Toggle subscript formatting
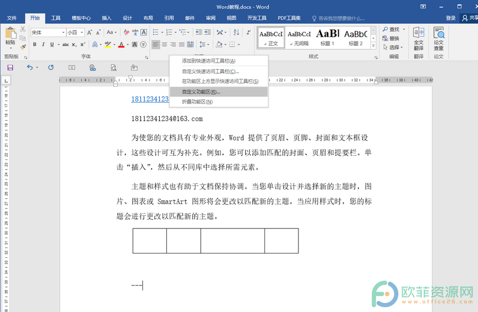Screen dimensions: 478x312 tap(74, 45)
